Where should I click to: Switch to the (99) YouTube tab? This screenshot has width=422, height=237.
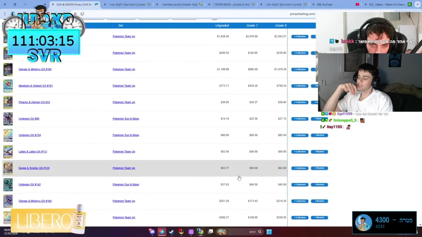[x=336, y=5]
